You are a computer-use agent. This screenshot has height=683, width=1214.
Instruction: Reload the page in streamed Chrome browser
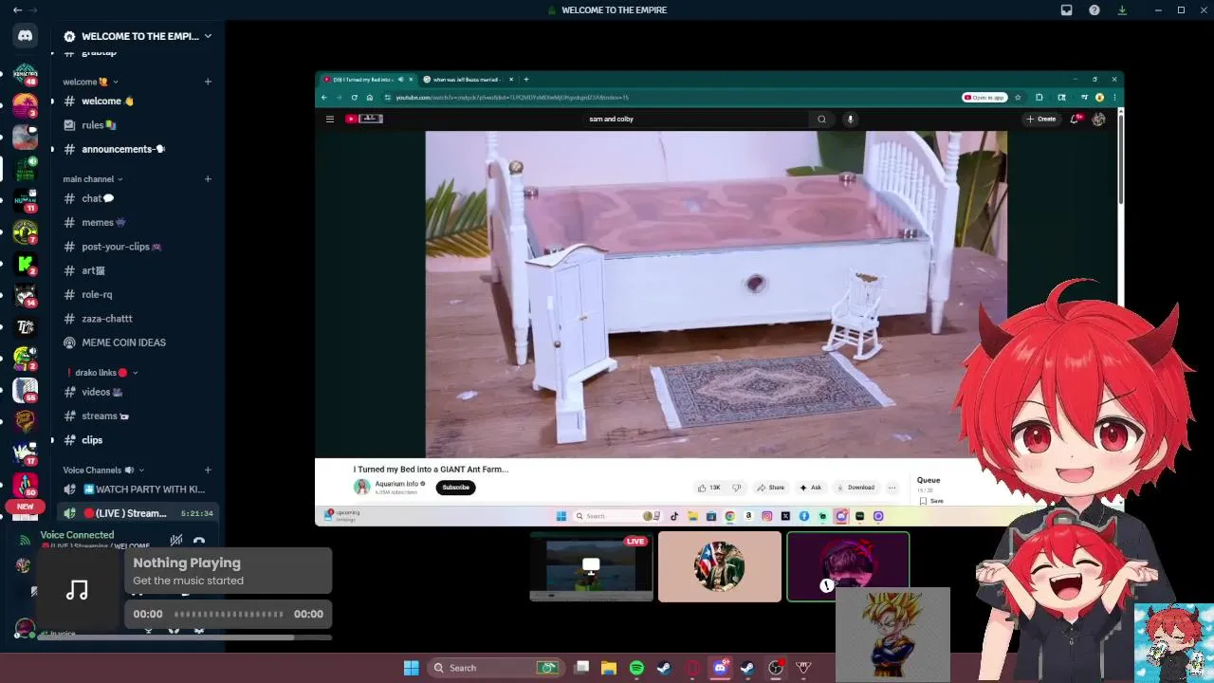(355, 97)
